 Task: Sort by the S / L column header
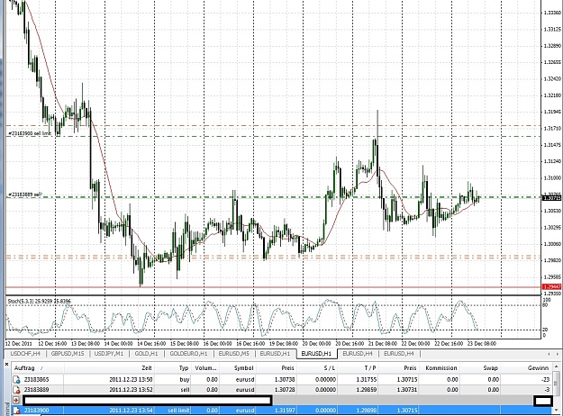pos(330,368)
